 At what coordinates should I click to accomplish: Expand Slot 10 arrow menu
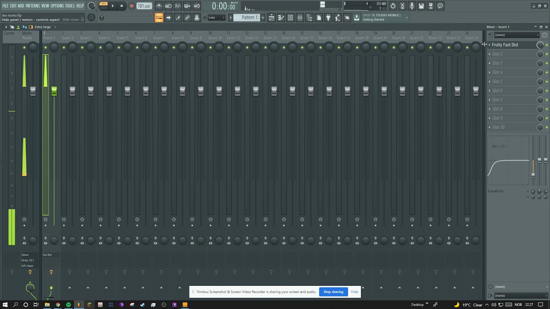coord(489,127)
